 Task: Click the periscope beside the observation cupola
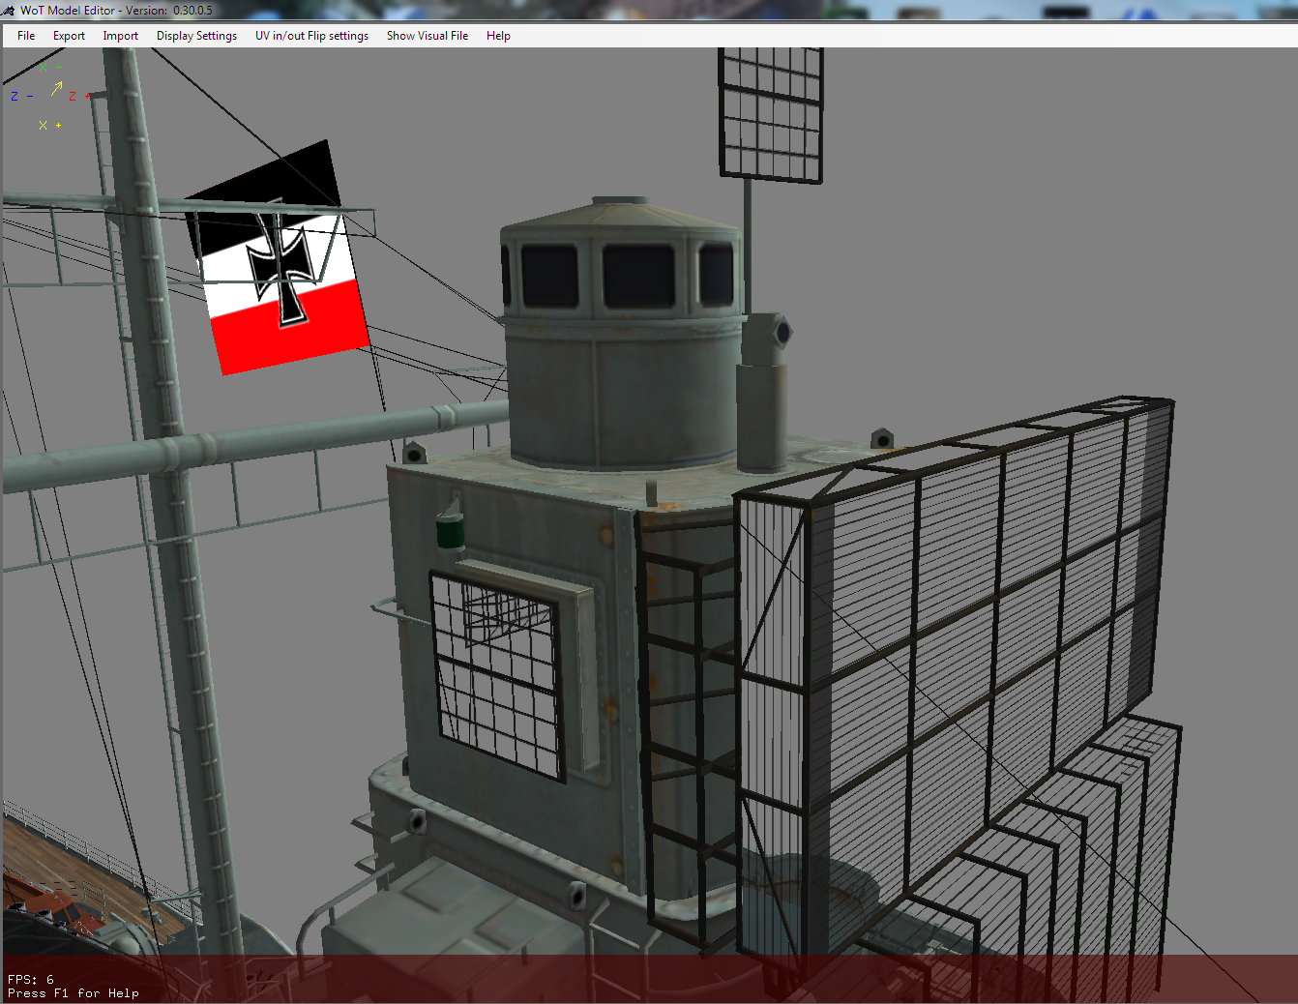pyautogui.click(x=764, y=387)
